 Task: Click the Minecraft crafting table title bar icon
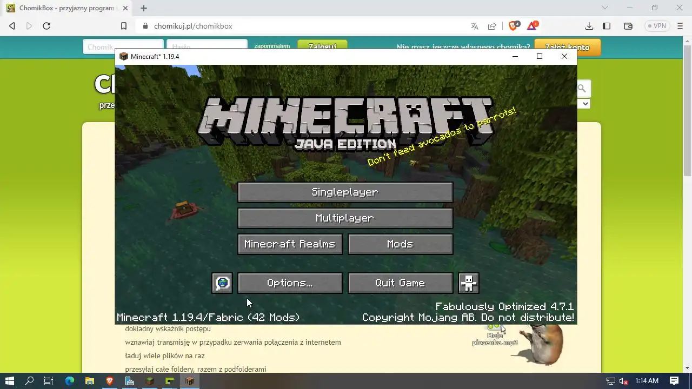point(124,56)
